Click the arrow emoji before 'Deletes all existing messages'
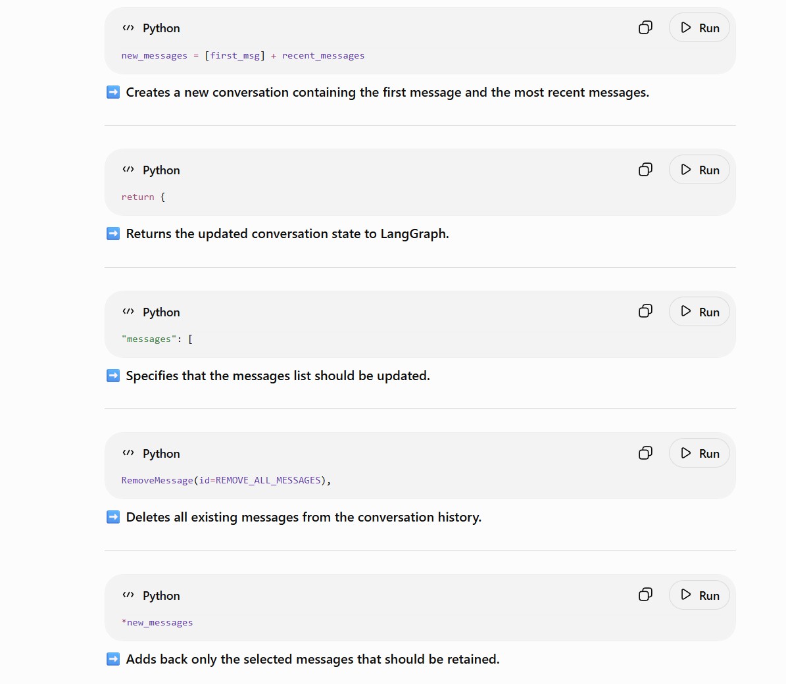 [x=113, y=517]
